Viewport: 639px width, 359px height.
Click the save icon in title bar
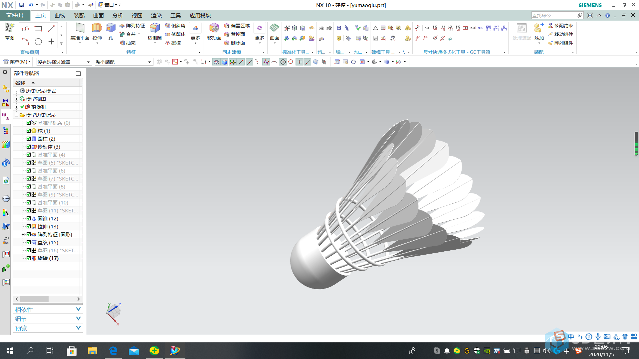(21, 5)
